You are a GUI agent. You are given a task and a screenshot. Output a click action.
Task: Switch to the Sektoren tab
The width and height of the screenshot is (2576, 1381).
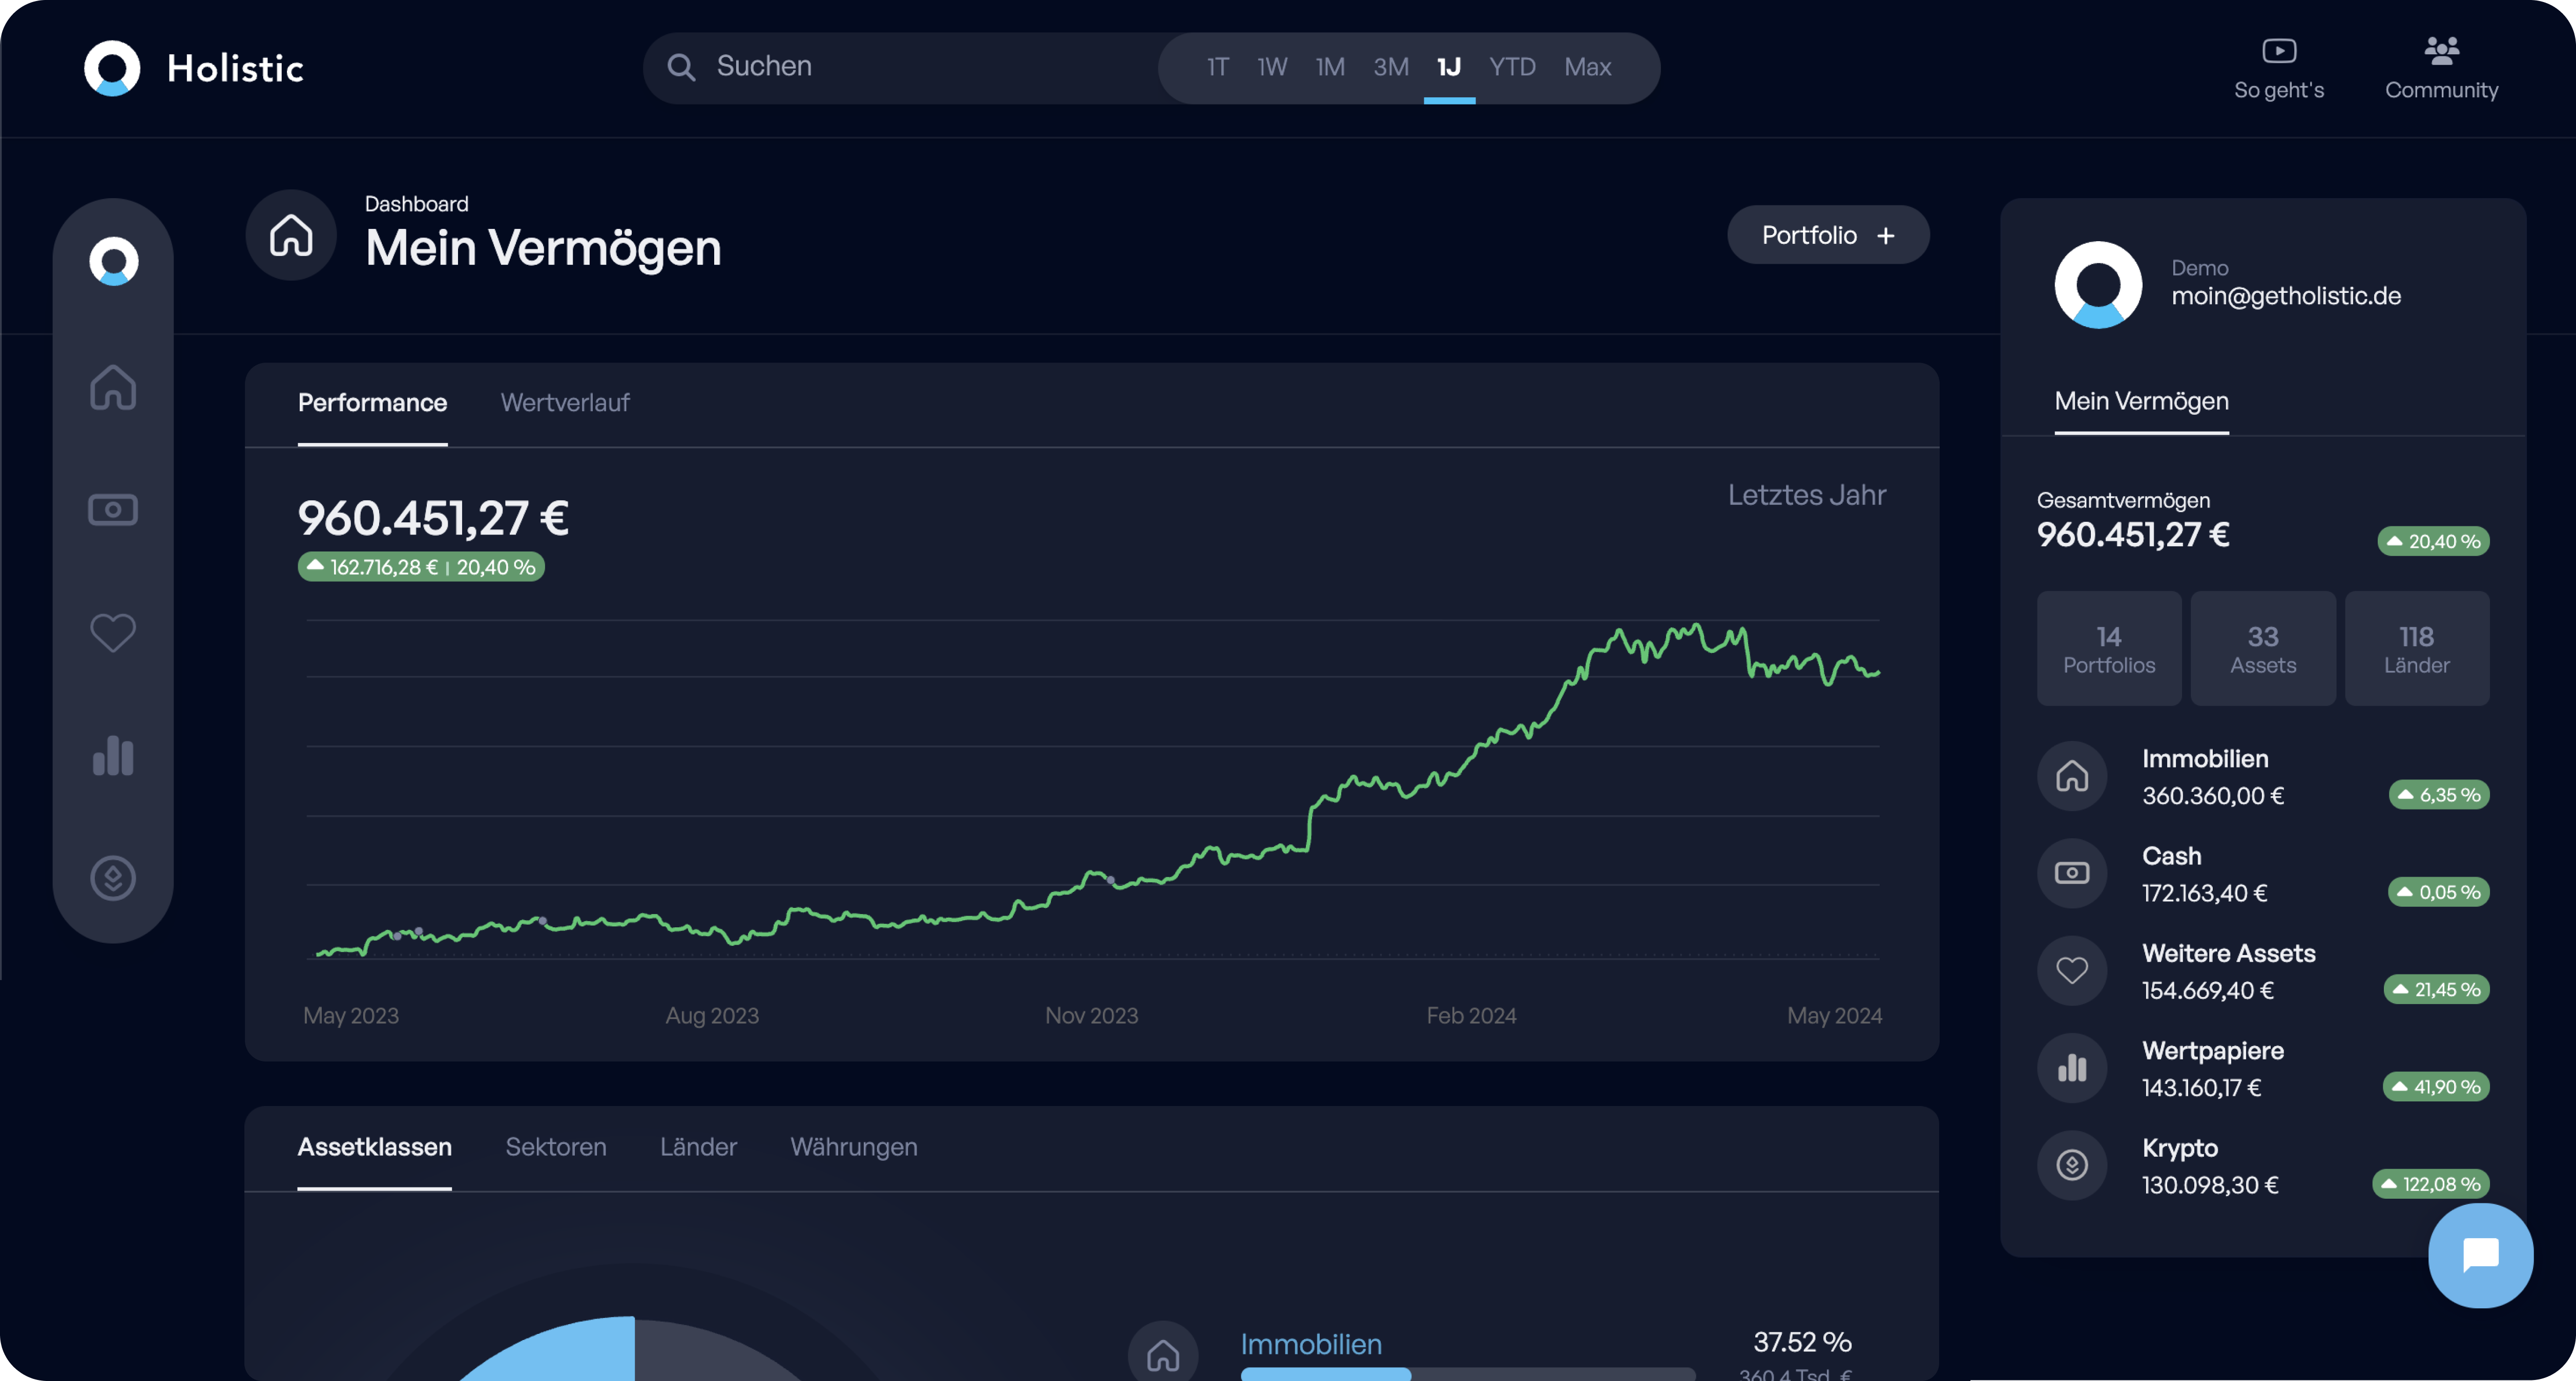(x=556, y=1147)
